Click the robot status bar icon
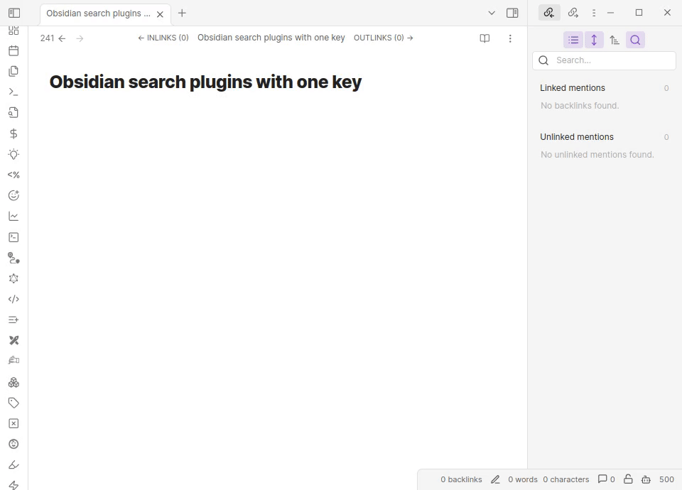Screen dimensions: 682x490 click(x=646, y=479)
